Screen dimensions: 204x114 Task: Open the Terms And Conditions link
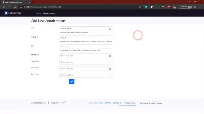point(127,105)
